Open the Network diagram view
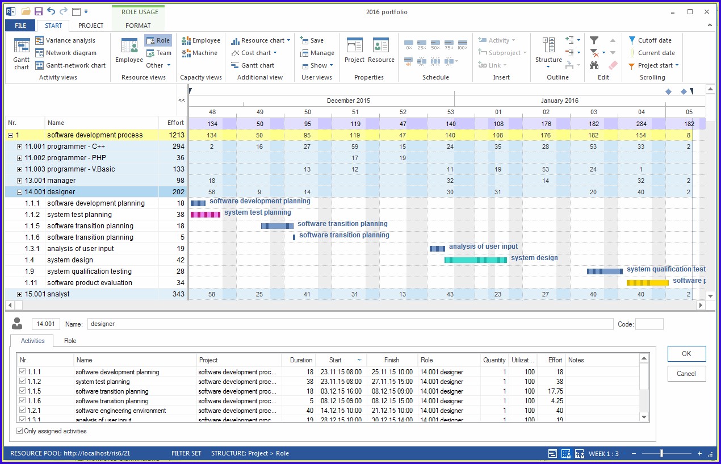This screenshot has height=464, width=721. [x=65, y=53]
